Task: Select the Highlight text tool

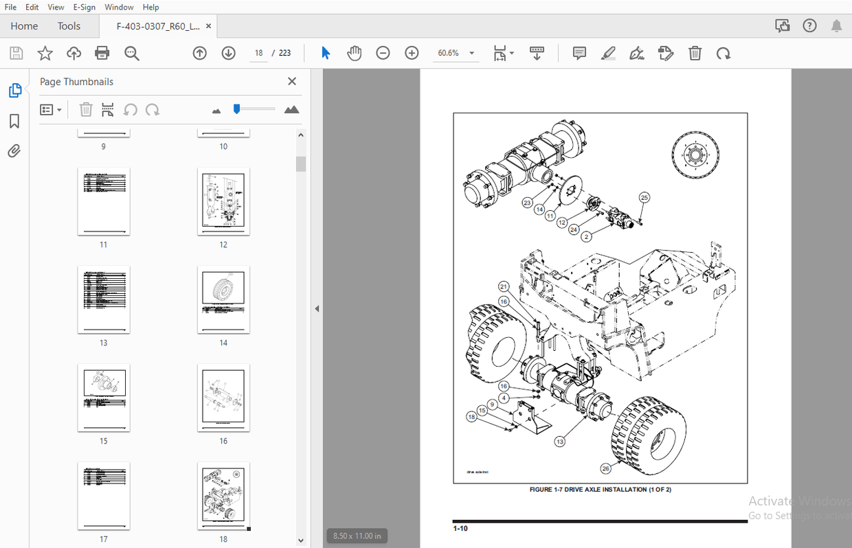Action: [608, 53]
